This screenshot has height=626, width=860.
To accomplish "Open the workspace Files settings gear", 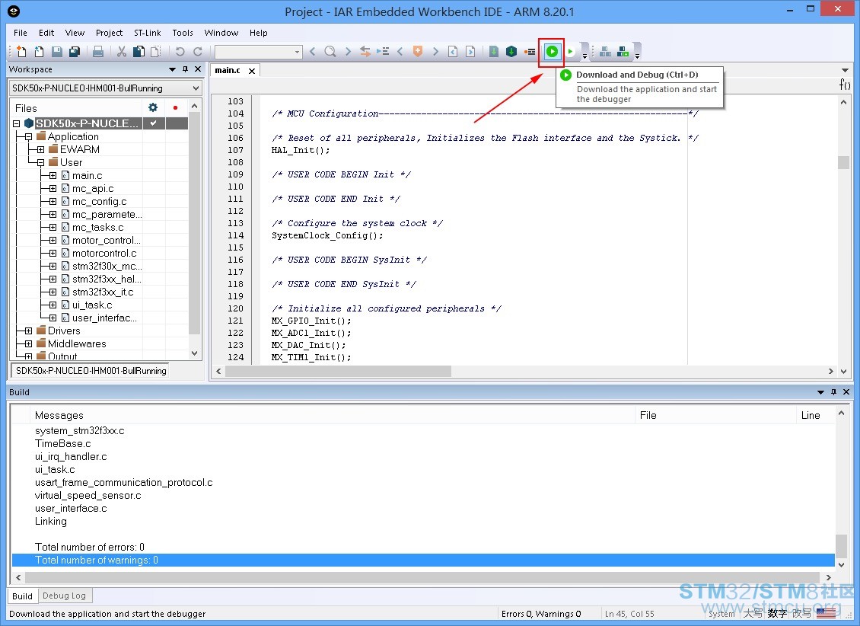I will 153,107.
